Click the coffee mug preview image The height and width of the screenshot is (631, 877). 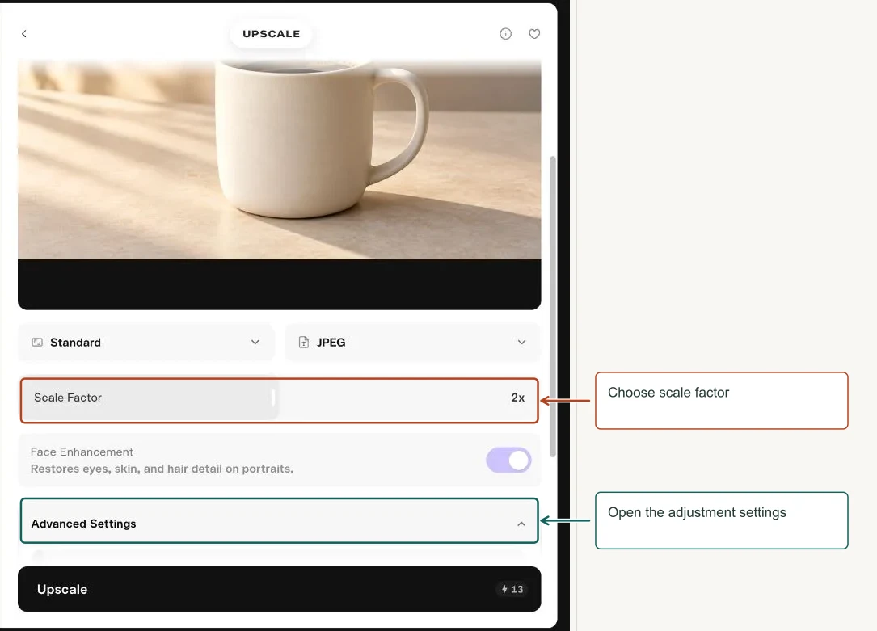[279, 160]
